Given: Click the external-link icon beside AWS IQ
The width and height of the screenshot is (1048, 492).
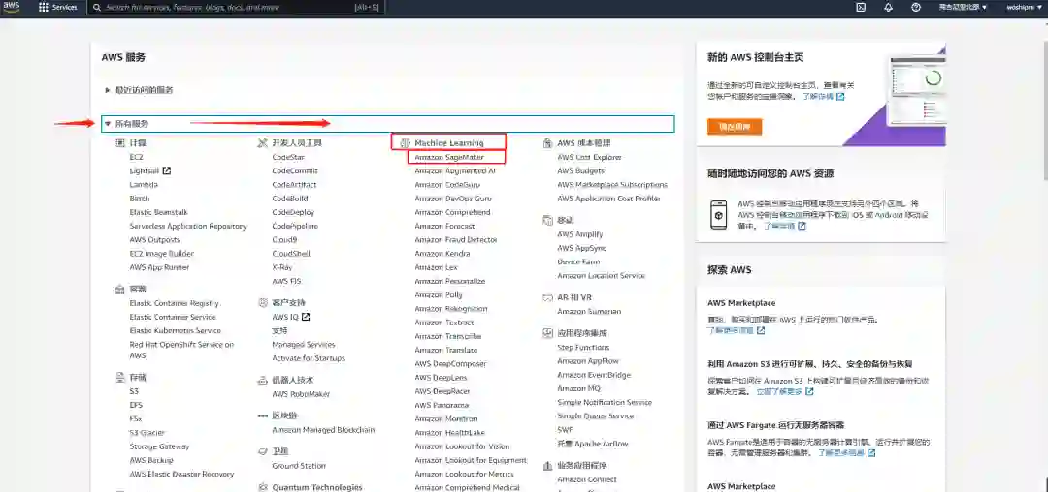Looking at the screenshot, I should [306, 317].
